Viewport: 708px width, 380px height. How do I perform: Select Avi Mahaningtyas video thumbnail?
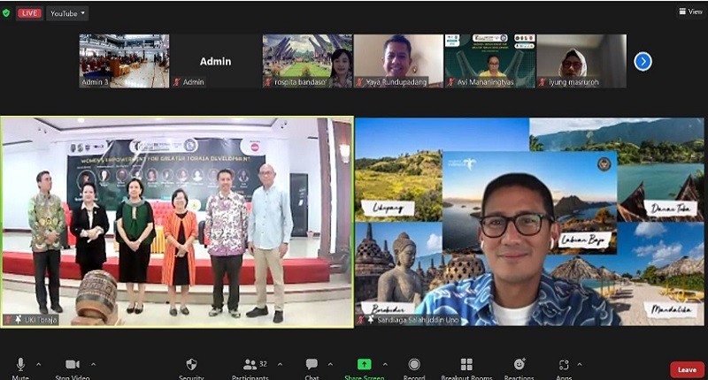point(490,61)
